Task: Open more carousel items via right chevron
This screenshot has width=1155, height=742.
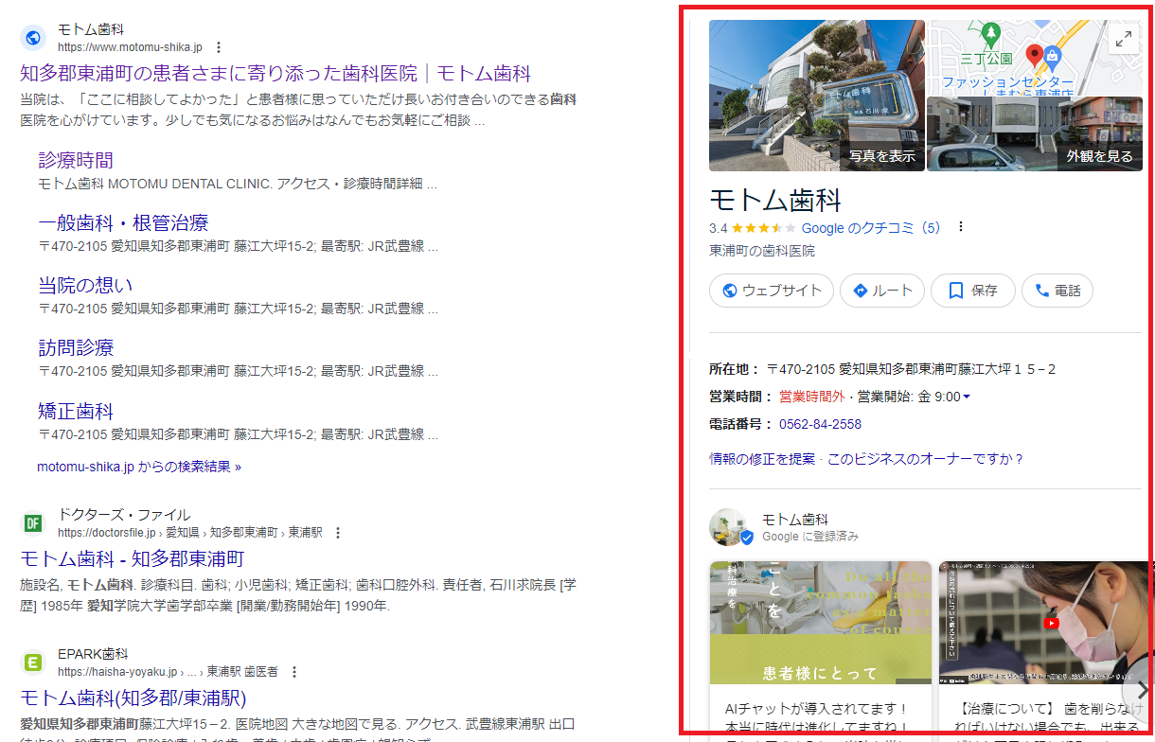Action: tap(1141, 690)
